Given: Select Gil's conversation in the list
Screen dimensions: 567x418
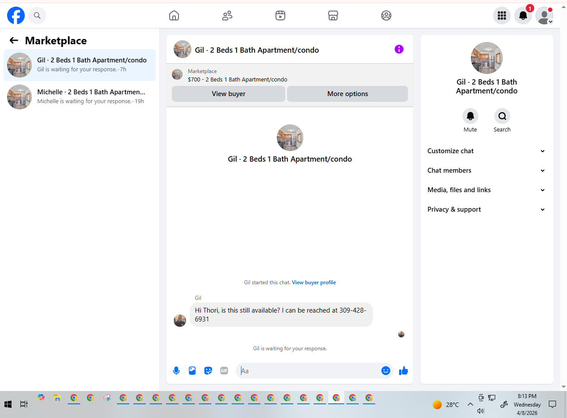Looking at the screenshot, I should (80, 65).
